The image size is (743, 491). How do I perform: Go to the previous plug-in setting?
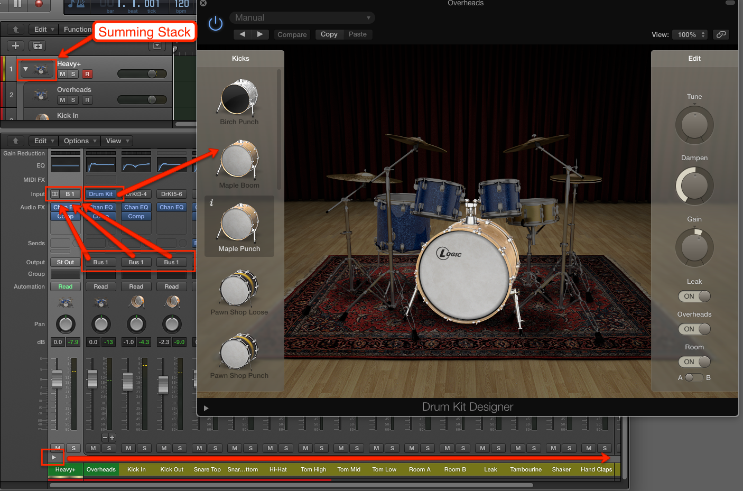[x=243, y=34]
